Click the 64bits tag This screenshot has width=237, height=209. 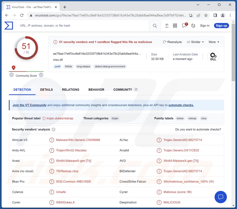point(68,66)
